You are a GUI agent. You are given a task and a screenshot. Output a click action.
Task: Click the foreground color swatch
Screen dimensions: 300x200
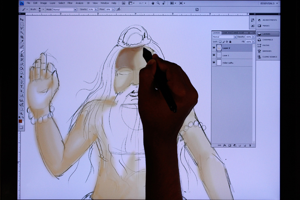click(x=21, y=121)
